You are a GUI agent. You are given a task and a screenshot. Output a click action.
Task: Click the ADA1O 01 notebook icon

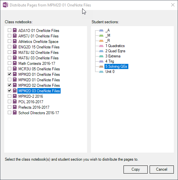tap(15, 30)
